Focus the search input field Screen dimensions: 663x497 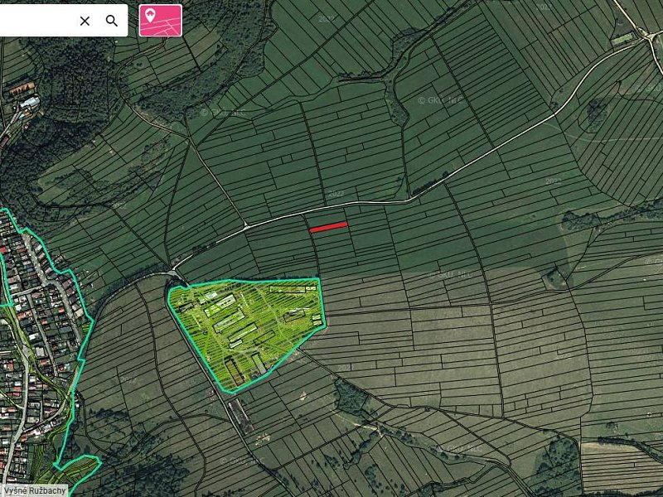click(37, 21)
